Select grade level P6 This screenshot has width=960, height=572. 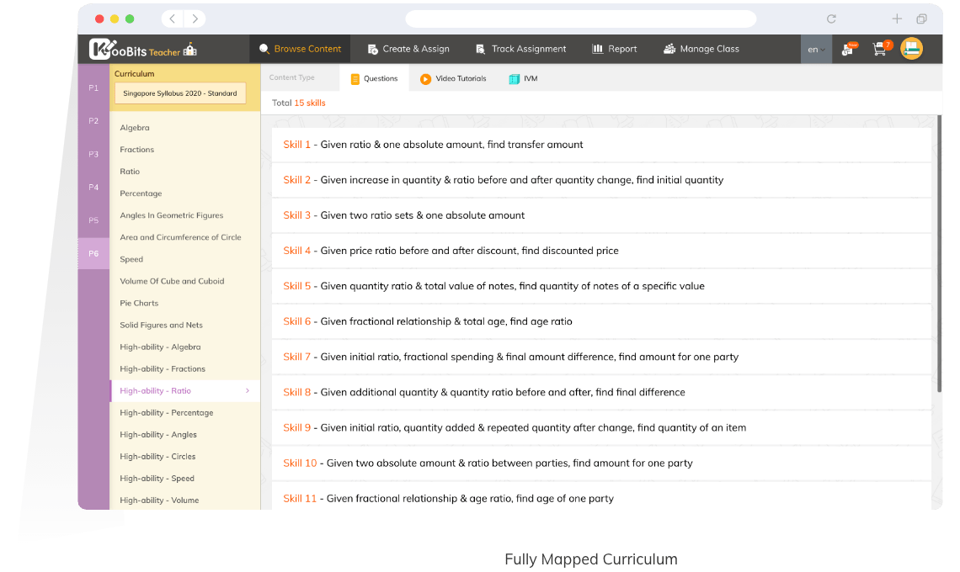(x=93, y=253)
